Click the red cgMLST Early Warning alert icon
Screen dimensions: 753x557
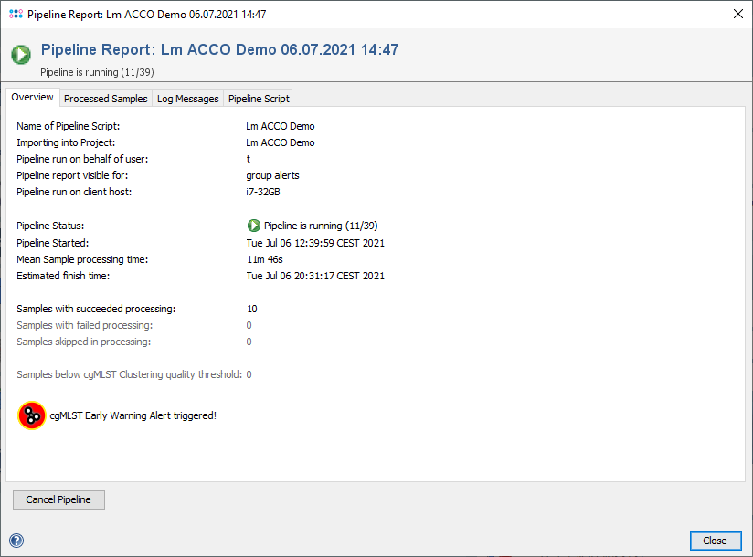32,415
